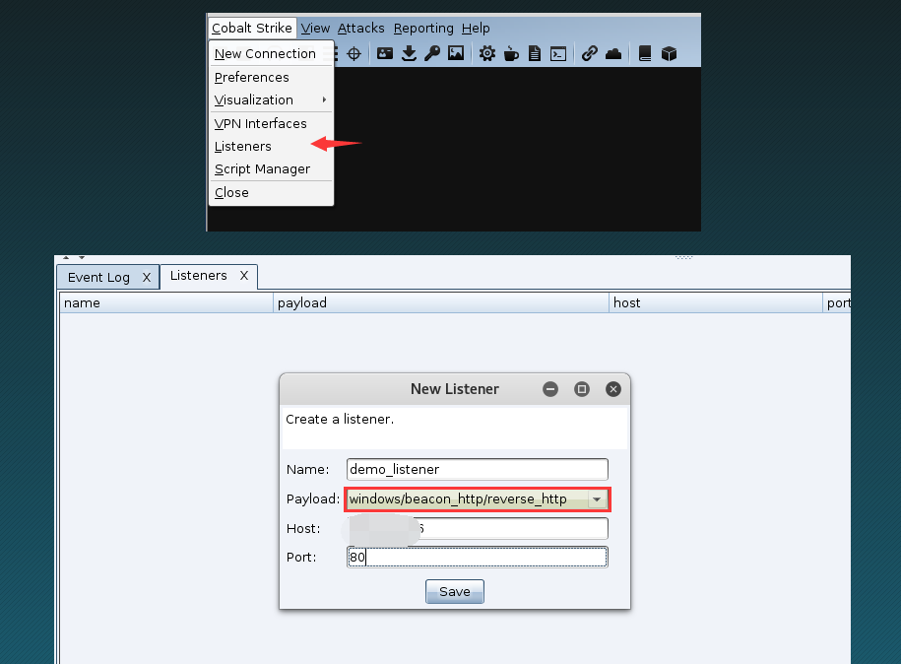Open the Attacks menu

[360, 28]
